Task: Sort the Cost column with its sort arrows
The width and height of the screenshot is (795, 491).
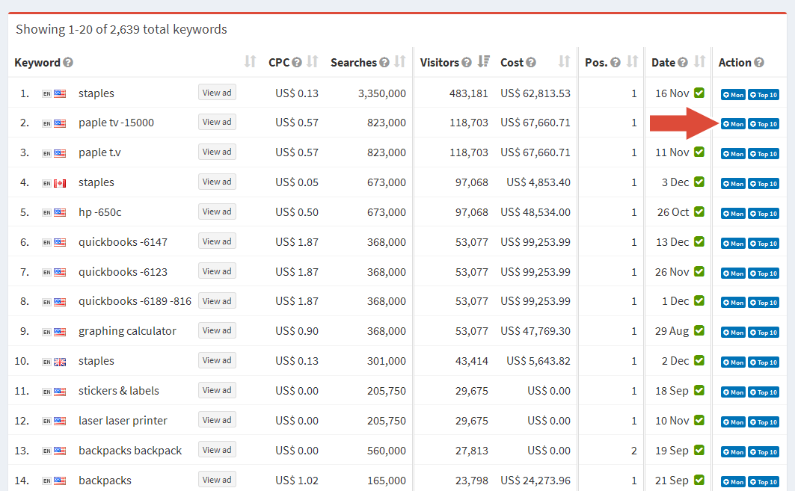Action: click(x=564, y=62)
